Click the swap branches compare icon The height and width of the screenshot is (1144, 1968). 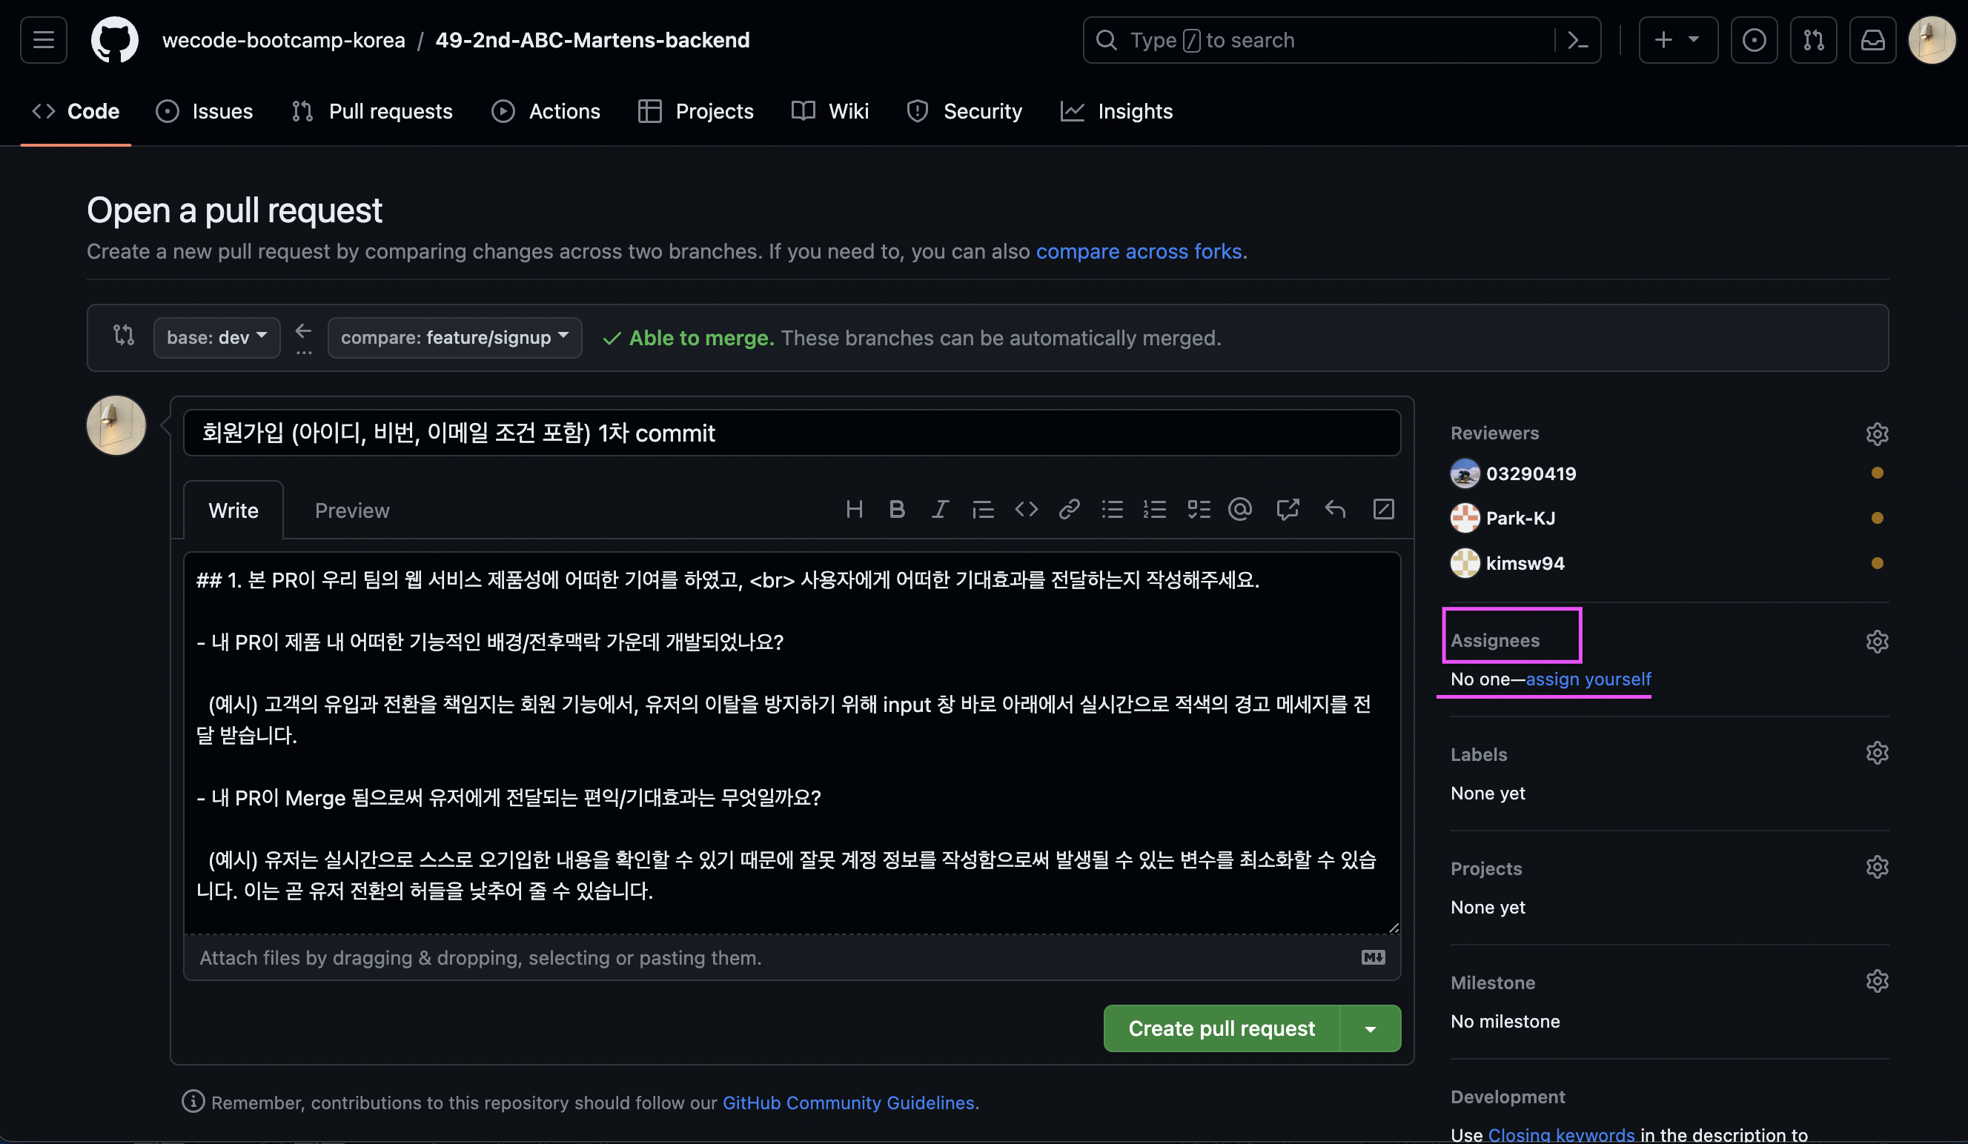point(123,336)
